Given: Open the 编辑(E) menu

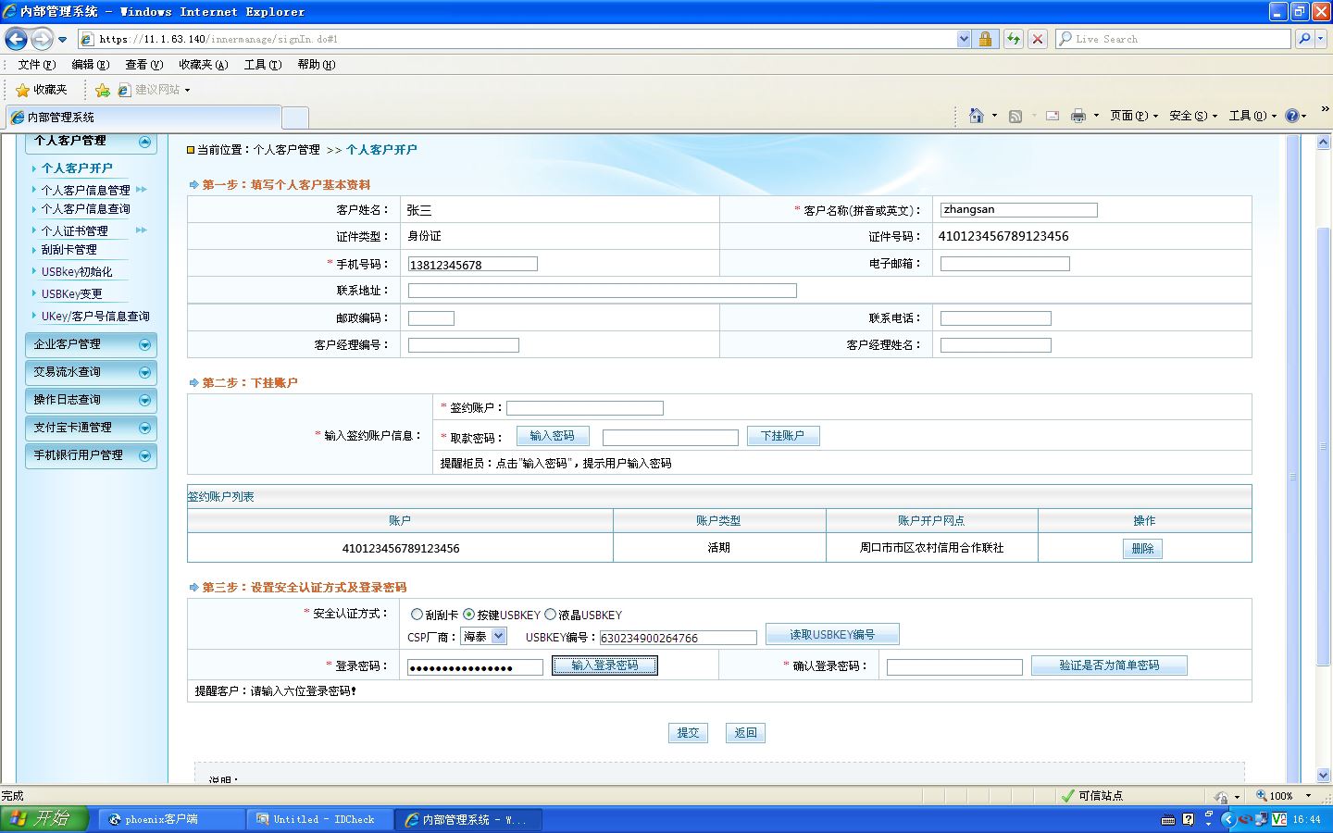Looking at the screenshot, I should click(91, 65).
